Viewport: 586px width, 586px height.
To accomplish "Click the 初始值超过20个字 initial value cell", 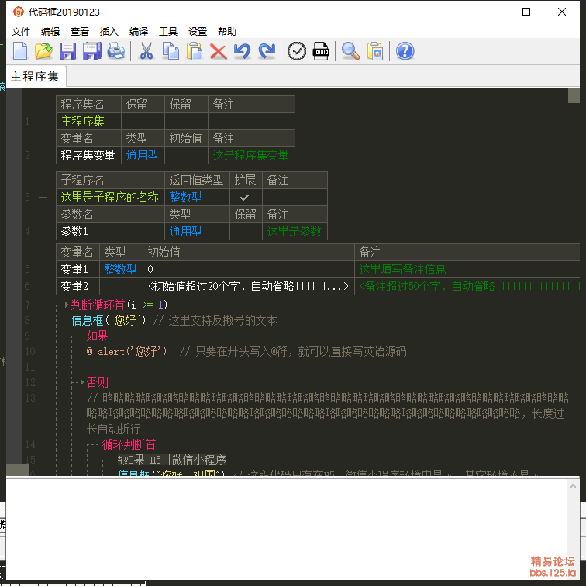I will tap(249, 286).
